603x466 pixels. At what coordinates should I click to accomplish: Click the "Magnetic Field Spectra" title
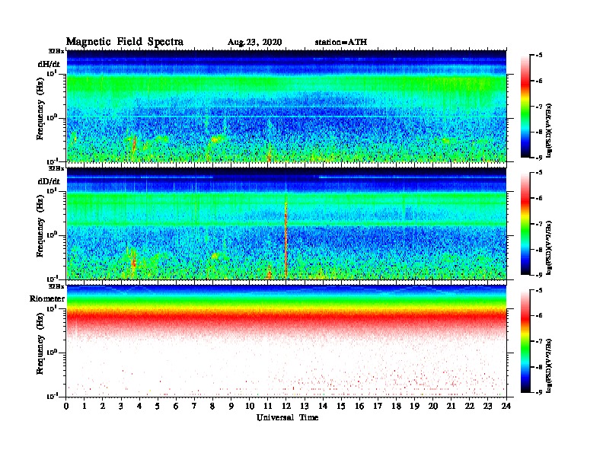pos(125,42)
